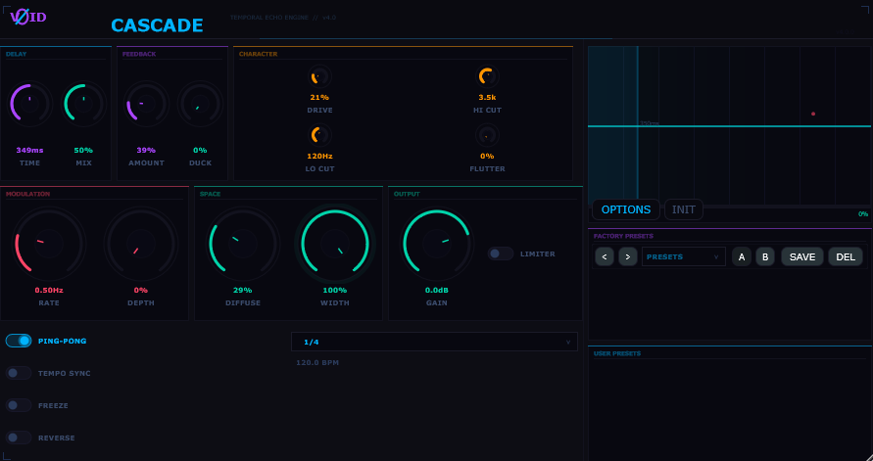Open the OPTIONS tab

tap(626, 209)
